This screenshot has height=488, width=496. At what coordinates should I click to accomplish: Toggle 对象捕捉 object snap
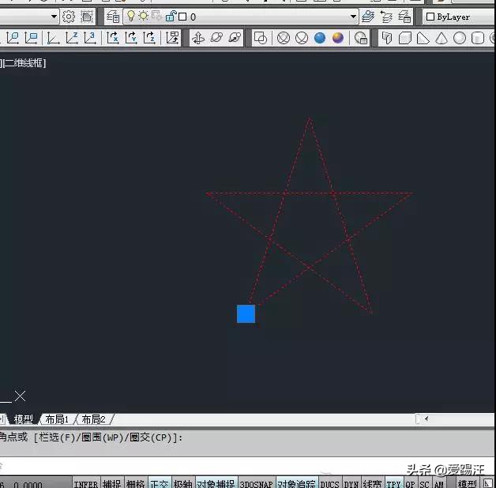[x=216, y=484]
